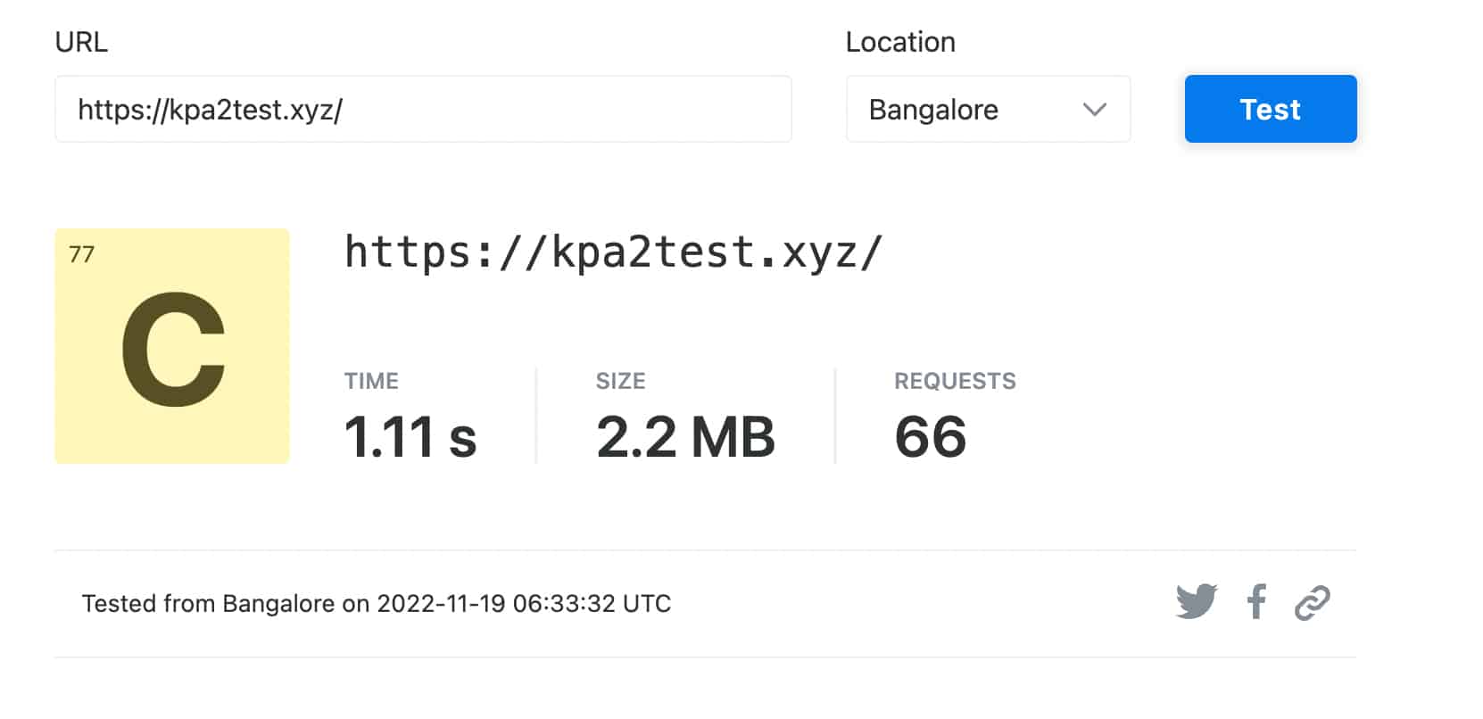
Task: Click the large letter C grade
Action: (173, 349)
